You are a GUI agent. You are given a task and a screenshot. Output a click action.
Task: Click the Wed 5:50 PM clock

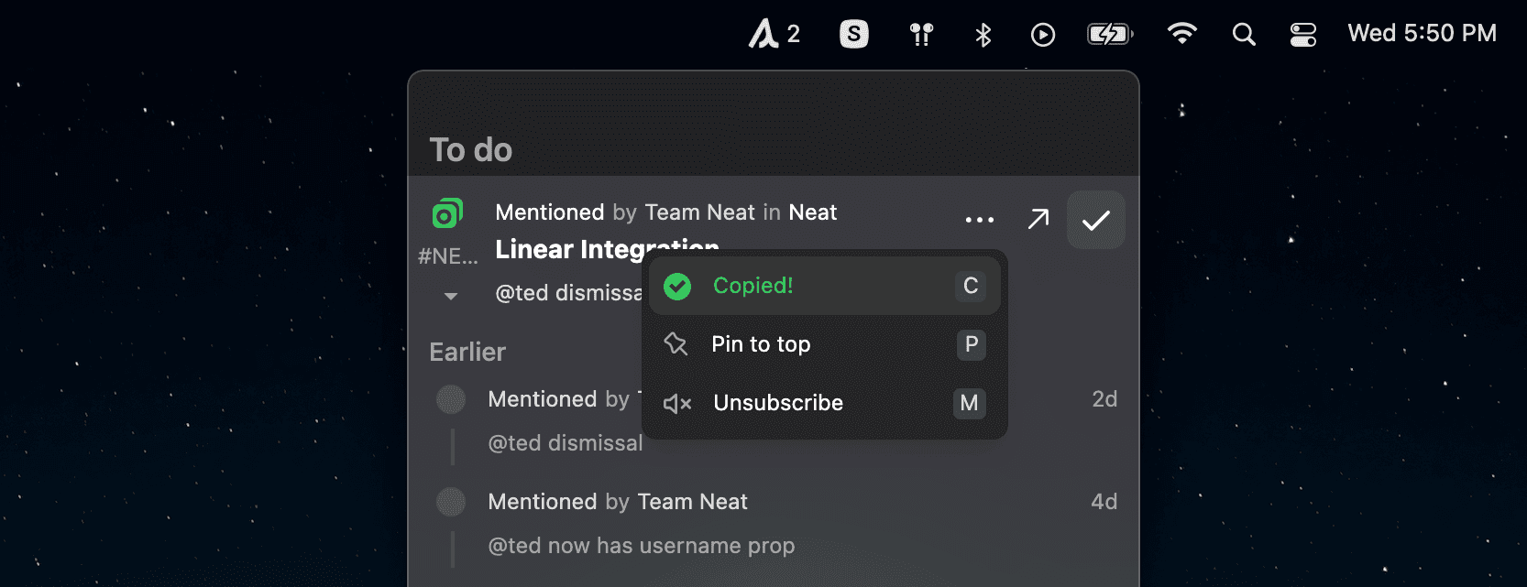coord(1422,34)
